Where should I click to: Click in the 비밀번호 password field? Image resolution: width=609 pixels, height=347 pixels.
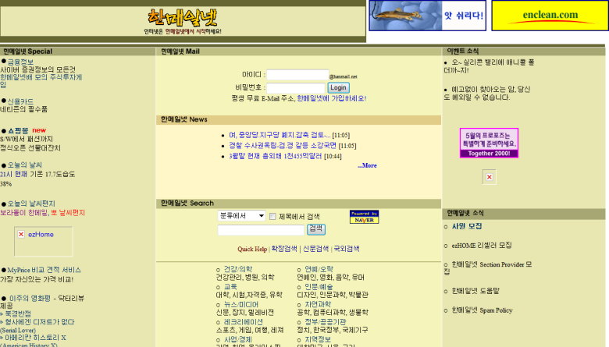296,87
